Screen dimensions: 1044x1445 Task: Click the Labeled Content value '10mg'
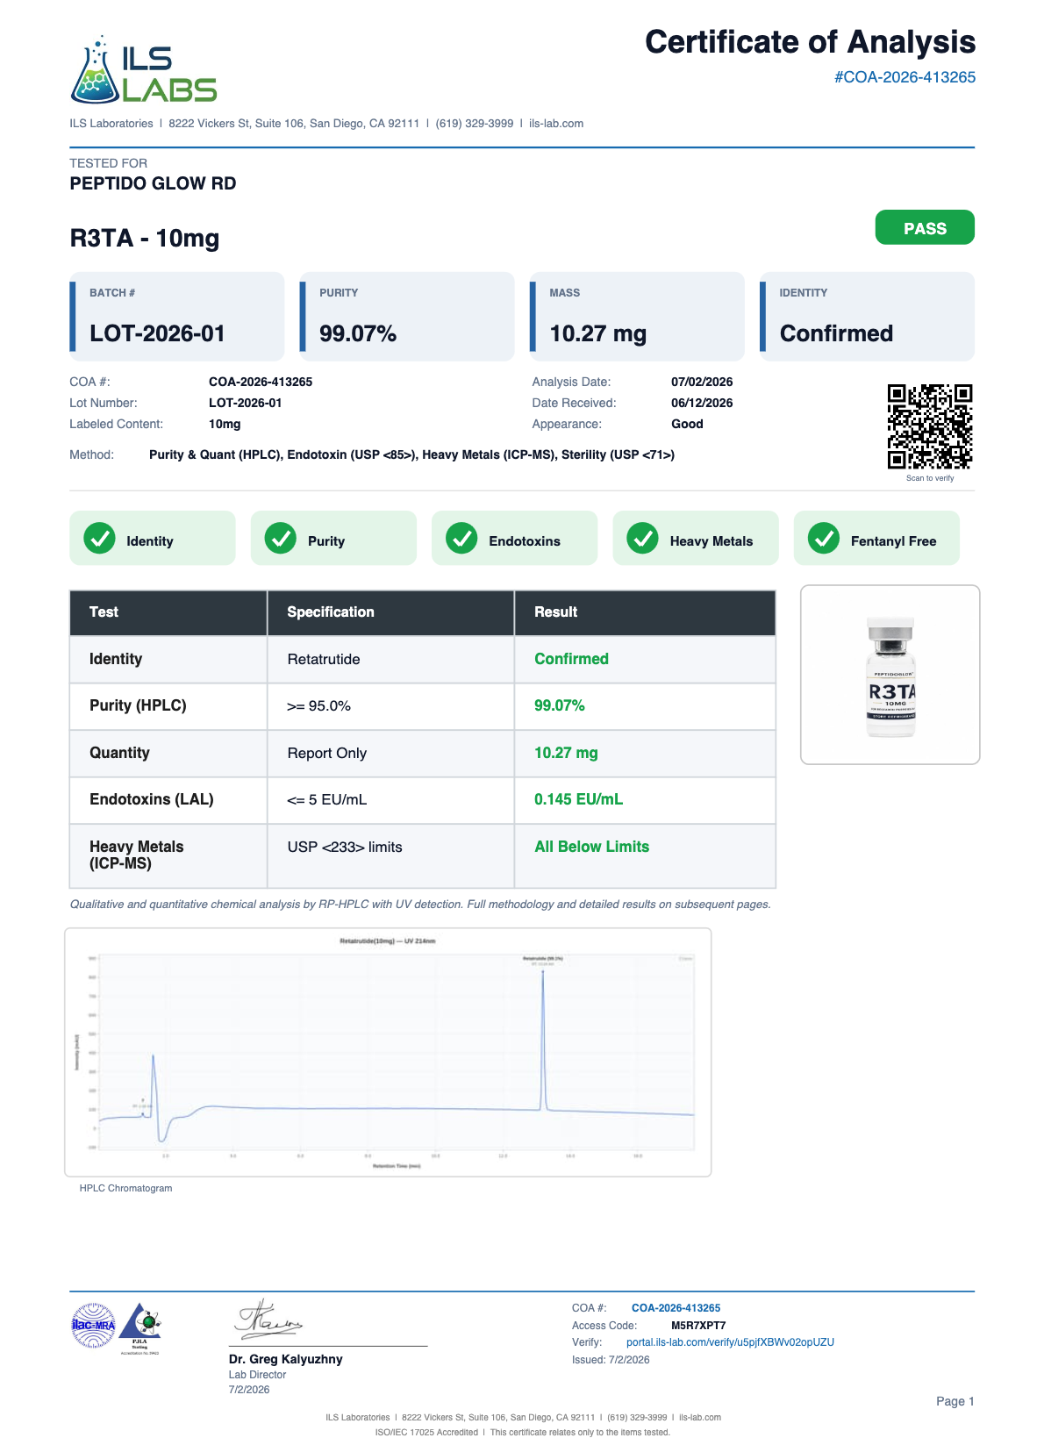(x=225, y=425)
